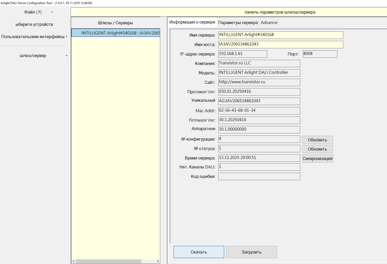Click the Синхронизация button for server time
Screen dimensions: 387x264
(x=317, y=158)
